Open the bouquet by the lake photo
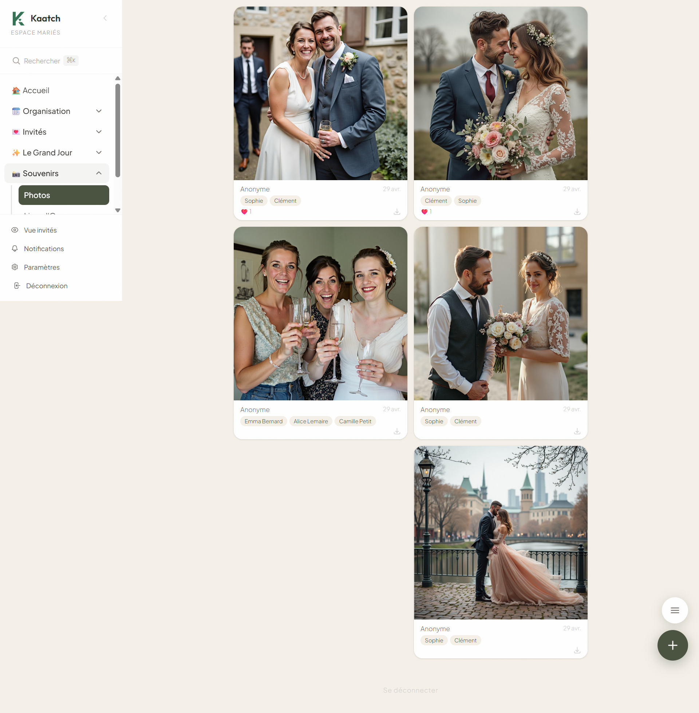 [501, 93]
